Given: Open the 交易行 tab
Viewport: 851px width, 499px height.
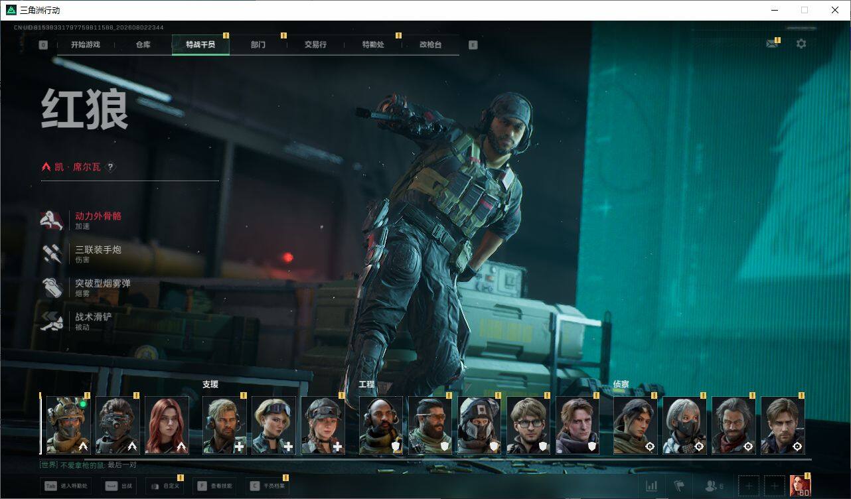Looking at the screenshot, I should [x=315, y=45].
